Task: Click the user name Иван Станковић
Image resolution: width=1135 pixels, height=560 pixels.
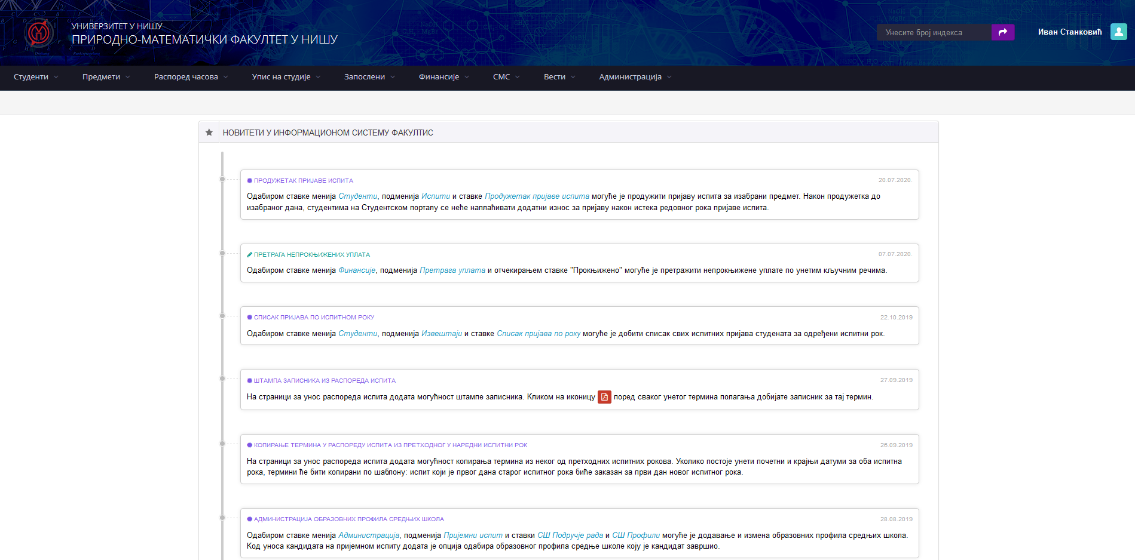Action: point(1069,32)
